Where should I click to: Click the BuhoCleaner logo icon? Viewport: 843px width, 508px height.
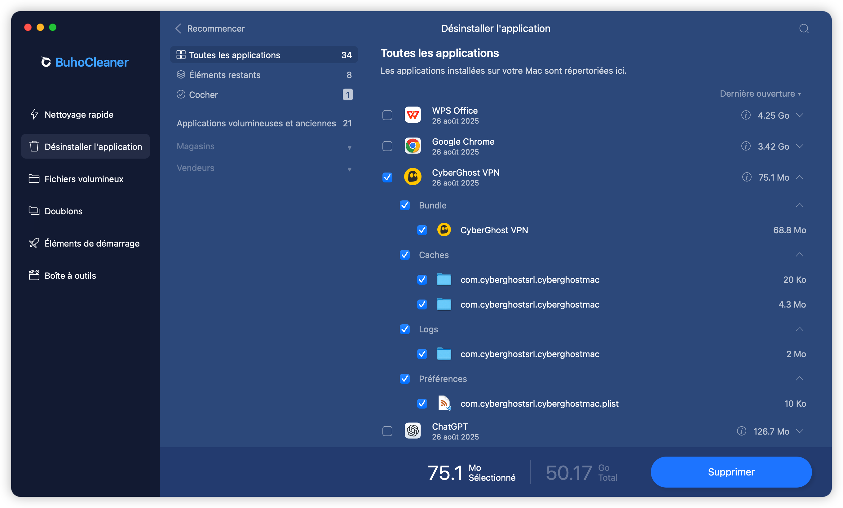tap(46, 62)
